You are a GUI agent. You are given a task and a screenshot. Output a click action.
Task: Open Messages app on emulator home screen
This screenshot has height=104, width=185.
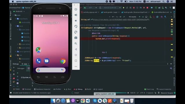[47, 61]
